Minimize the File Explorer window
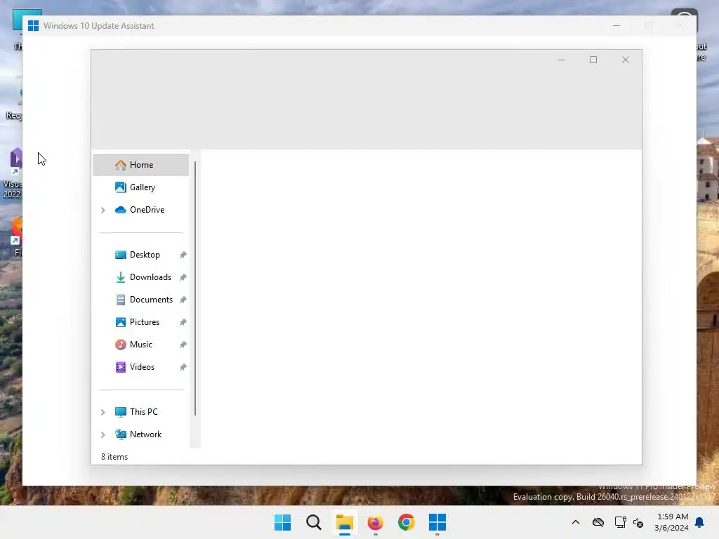The width and height of the screenshot is (719, 539). 562,60
